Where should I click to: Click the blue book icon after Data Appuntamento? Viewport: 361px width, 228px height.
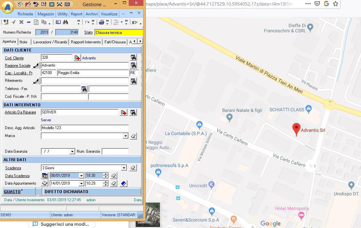pyautogui.click(x=123, y=184)
